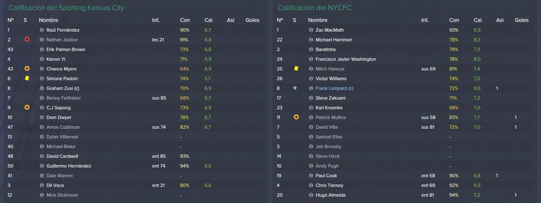Click the info icon beside Zac MacMath
Image resolution: width=541 pixels, height=203 pixels.
(x=311, y=30)
